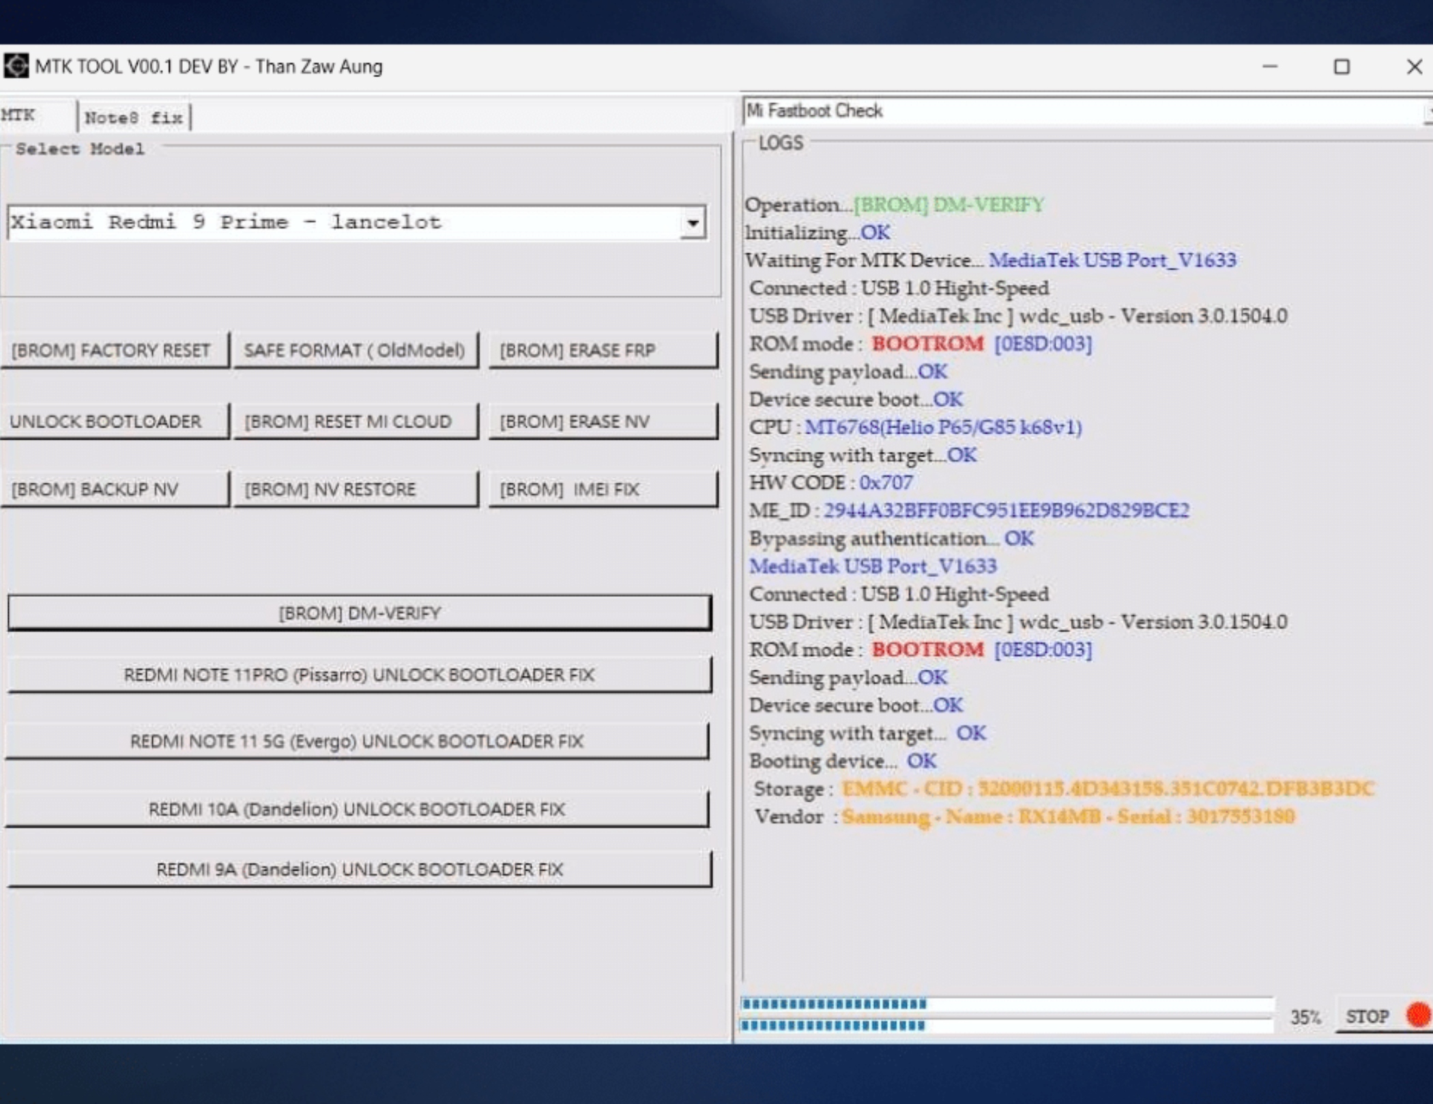Close the MTK Tool window

(1414, 66)
